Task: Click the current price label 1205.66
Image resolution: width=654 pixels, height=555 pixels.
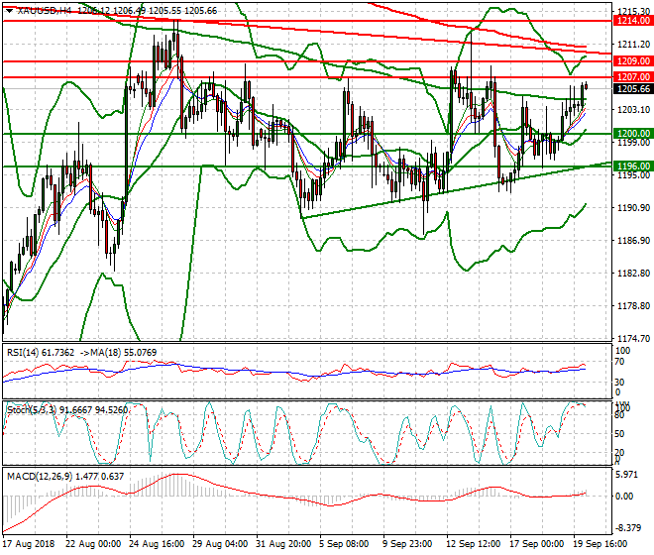Action: 633,89
